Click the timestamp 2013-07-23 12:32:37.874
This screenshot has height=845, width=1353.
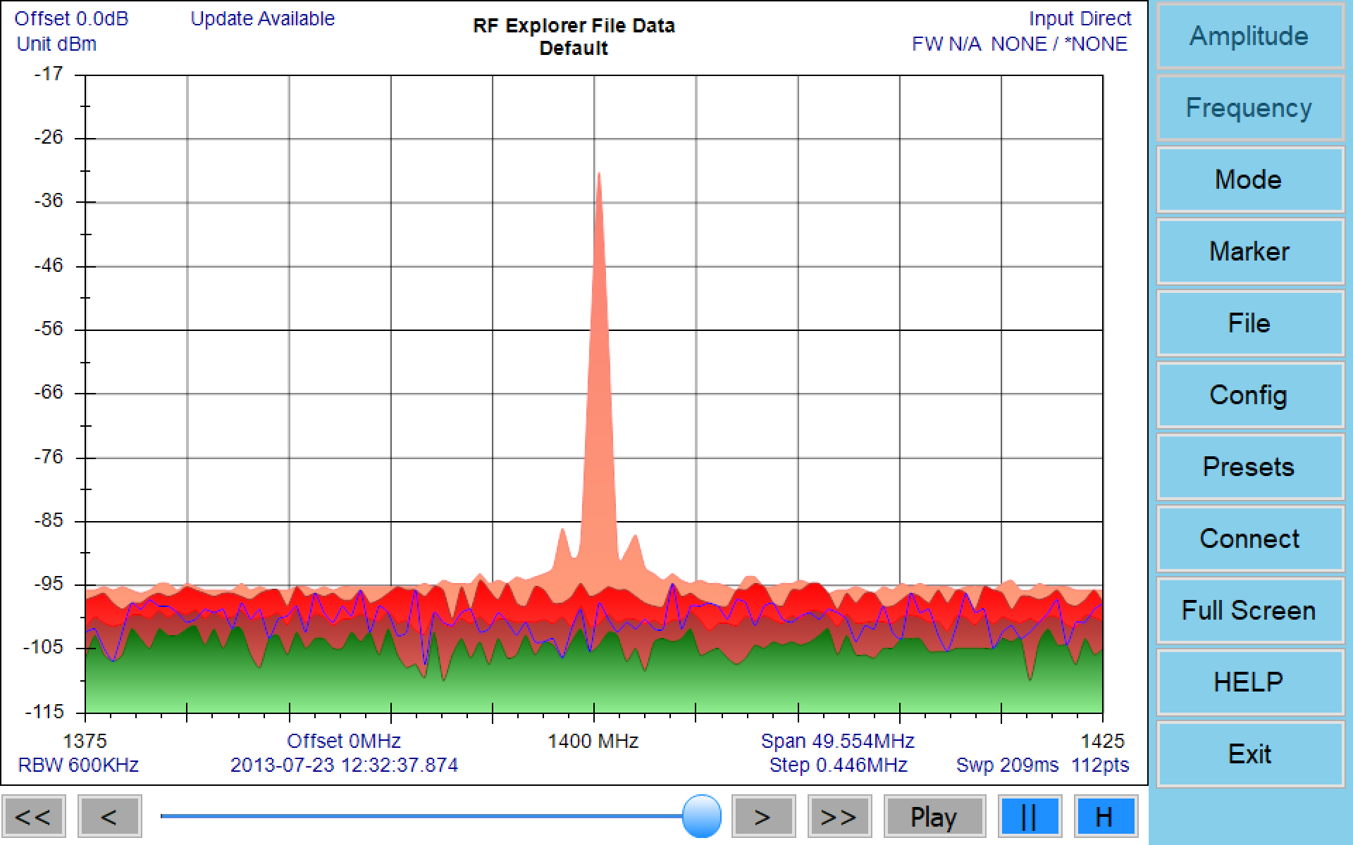tap(344, 765)
